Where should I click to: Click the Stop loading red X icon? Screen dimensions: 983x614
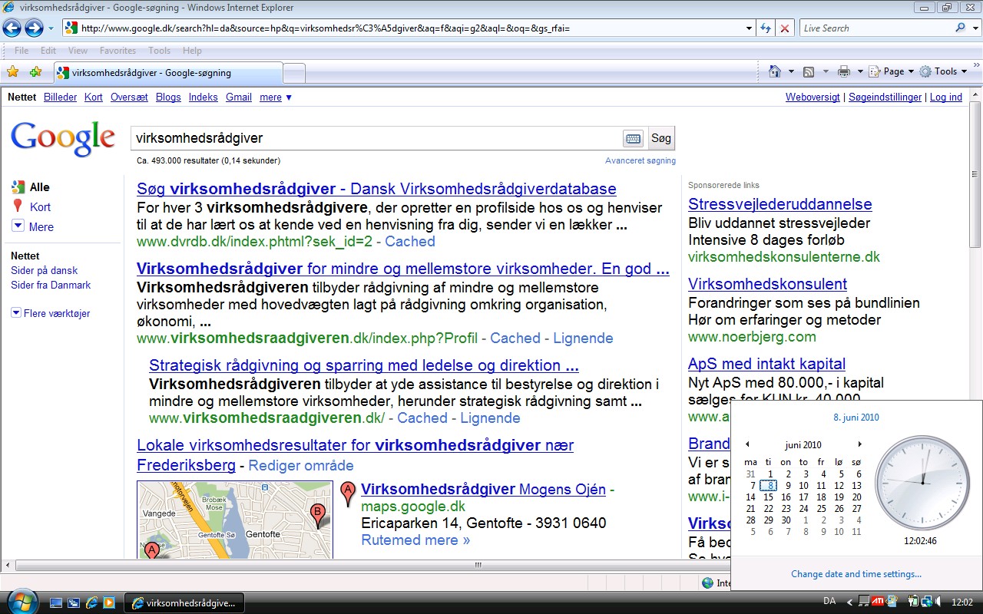(x=784, y=28)
